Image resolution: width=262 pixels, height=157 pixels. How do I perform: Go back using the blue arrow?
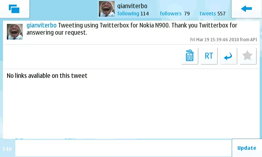click(x=247, y=9)
